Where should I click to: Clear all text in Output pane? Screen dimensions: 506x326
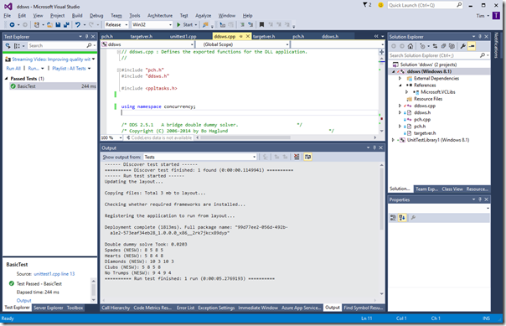click(297, 157)
